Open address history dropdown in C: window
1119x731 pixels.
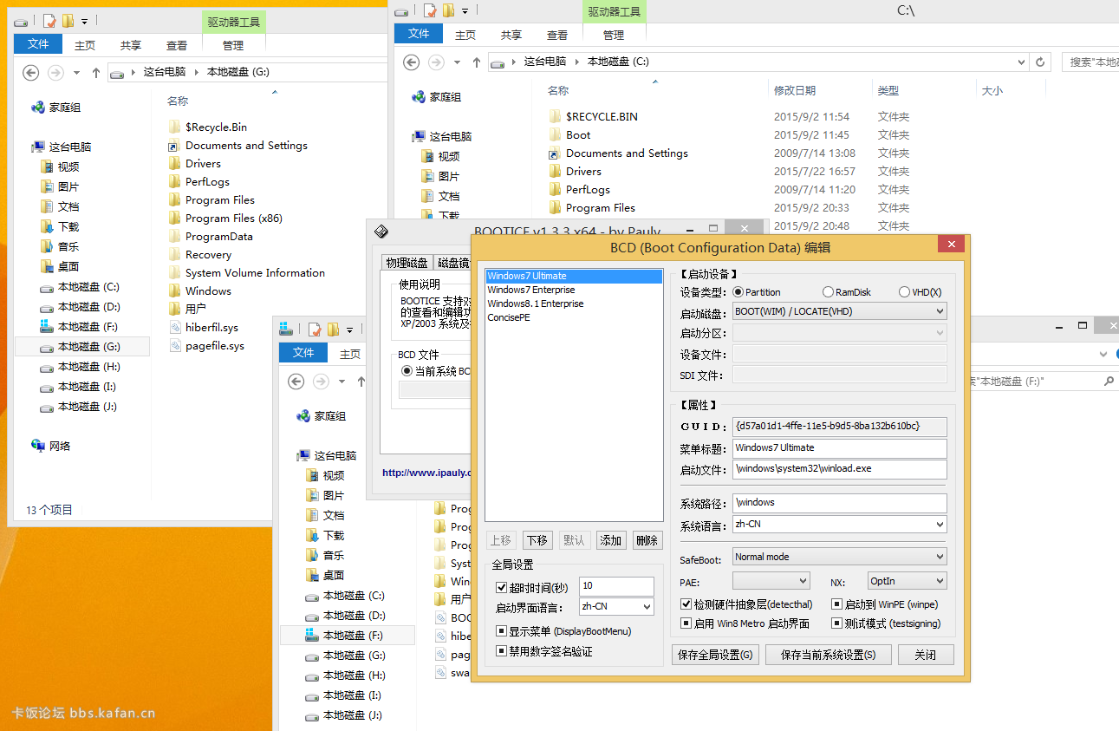point(1021,62)
